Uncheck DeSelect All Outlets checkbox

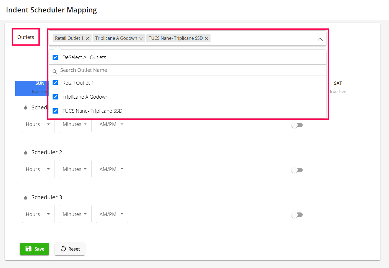(x=55, y=57)
